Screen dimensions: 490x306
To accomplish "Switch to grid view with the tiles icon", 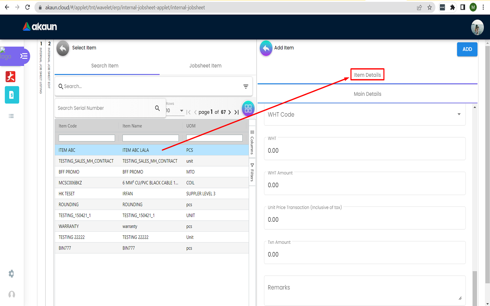I will point(248,108).
